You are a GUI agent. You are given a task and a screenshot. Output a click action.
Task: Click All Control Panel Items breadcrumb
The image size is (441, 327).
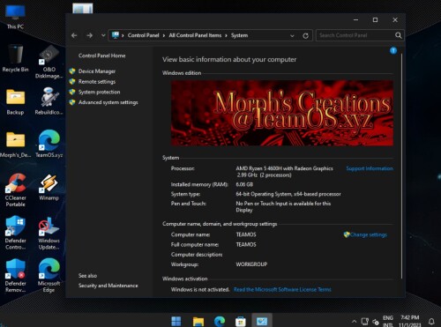tap(195, 35)
